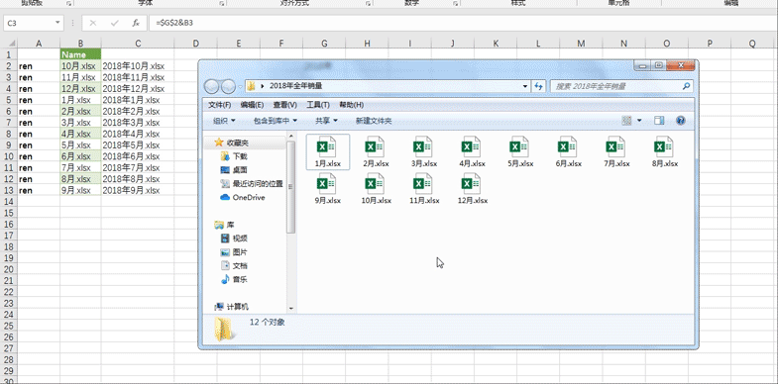
Task: Open OneDrive in the navigation pane
Action: pos(242,197)
